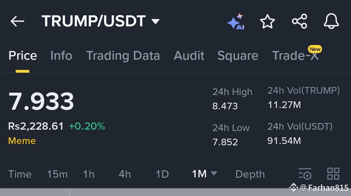Image resolution: width=351 pixels, height=196 pixels.
Task: Open the Trading Data tab
Action: 123,56
